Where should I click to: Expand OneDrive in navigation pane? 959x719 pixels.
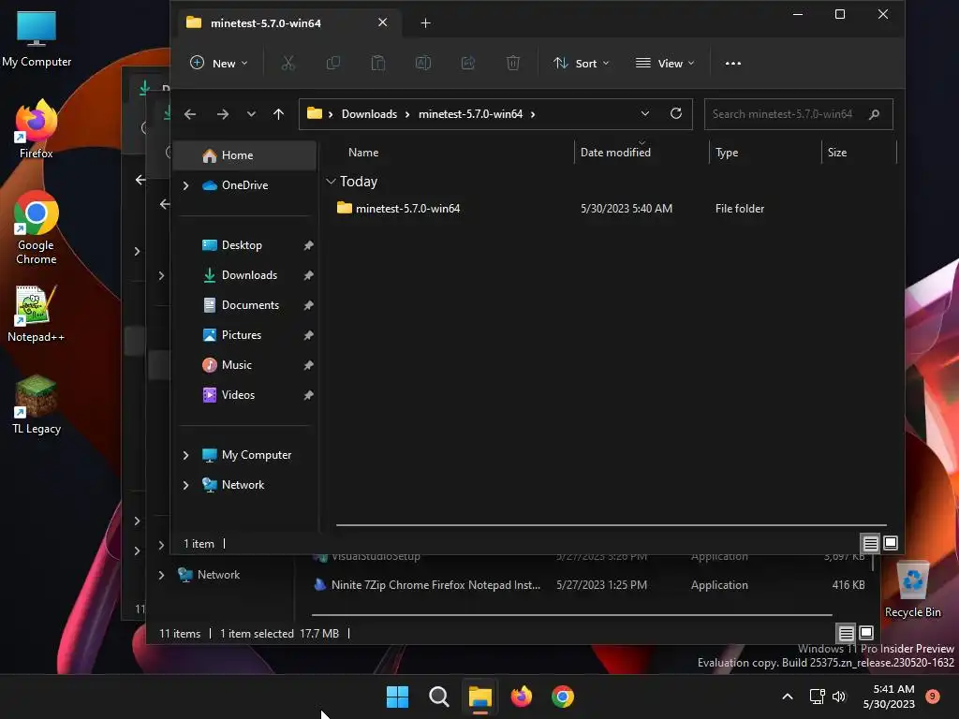pyautogui.click(x=186, y=185)
